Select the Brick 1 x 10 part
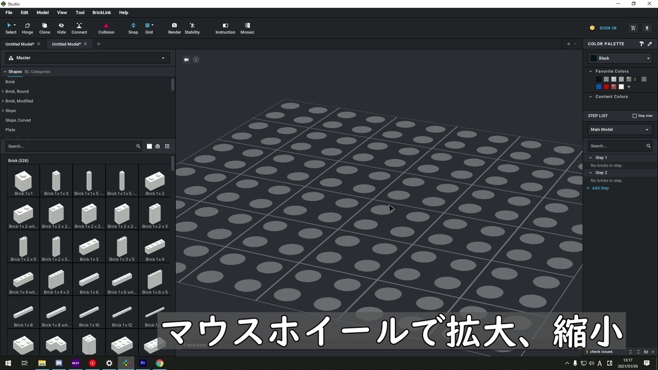The image size is (658, 370). 89,313
